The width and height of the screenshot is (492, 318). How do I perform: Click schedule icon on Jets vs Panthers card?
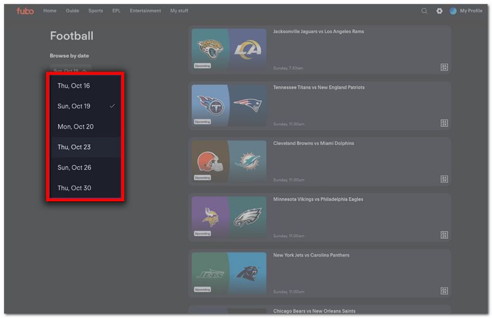coord(444,291)
